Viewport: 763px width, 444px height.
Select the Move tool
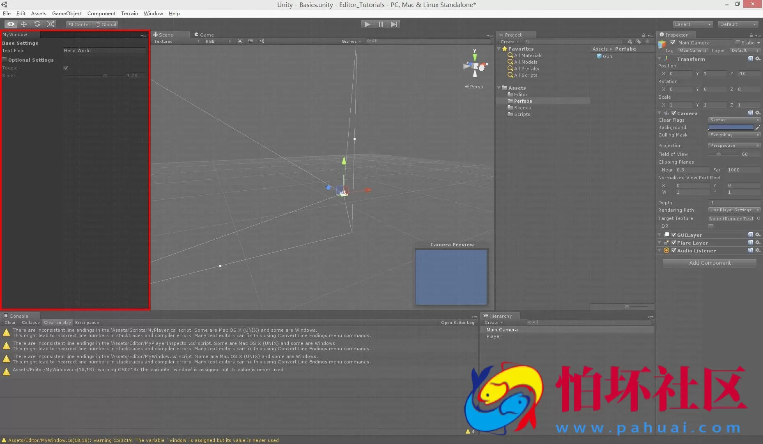point(24,24)
